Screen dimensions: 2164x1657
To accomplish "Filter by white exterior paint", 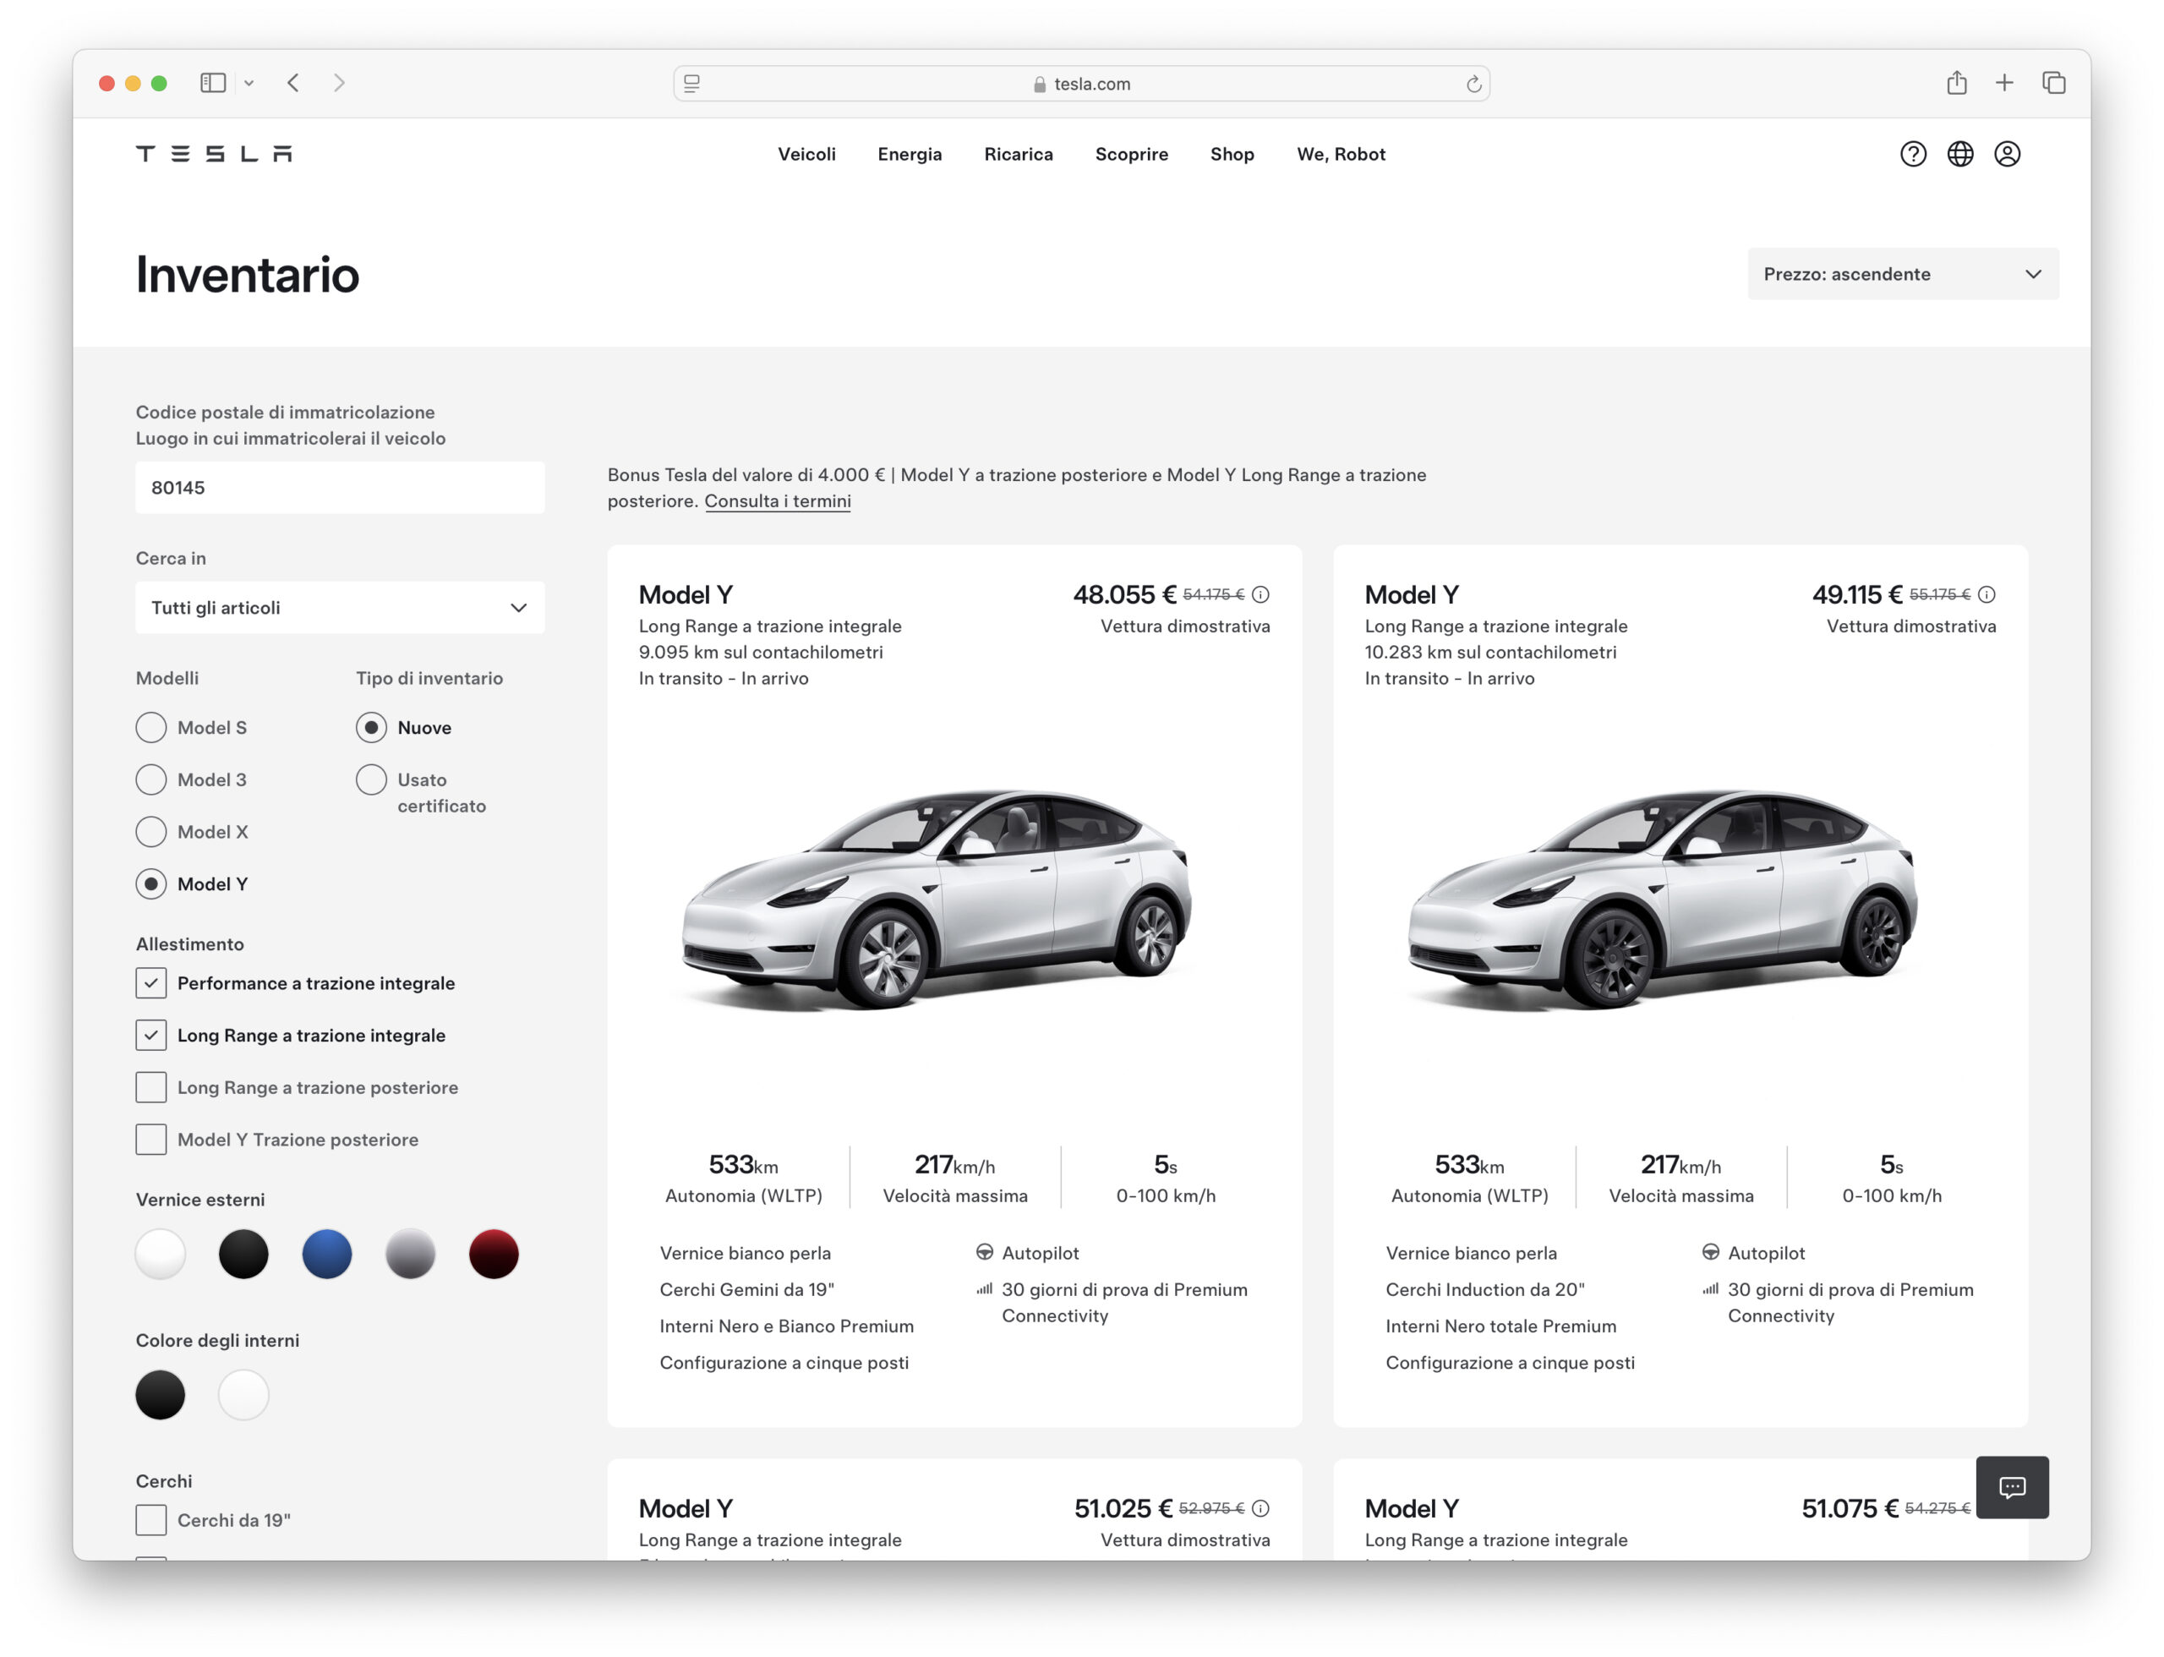I will (x=160, y=1254).
